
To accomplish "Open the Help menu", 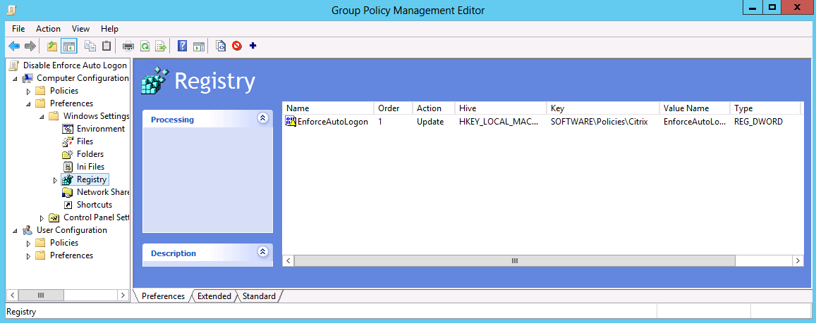I will (109, 29).
